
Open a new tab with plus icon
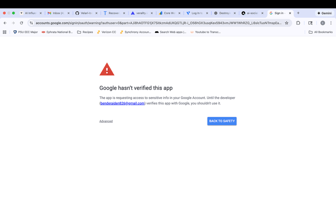pos(298,13)
